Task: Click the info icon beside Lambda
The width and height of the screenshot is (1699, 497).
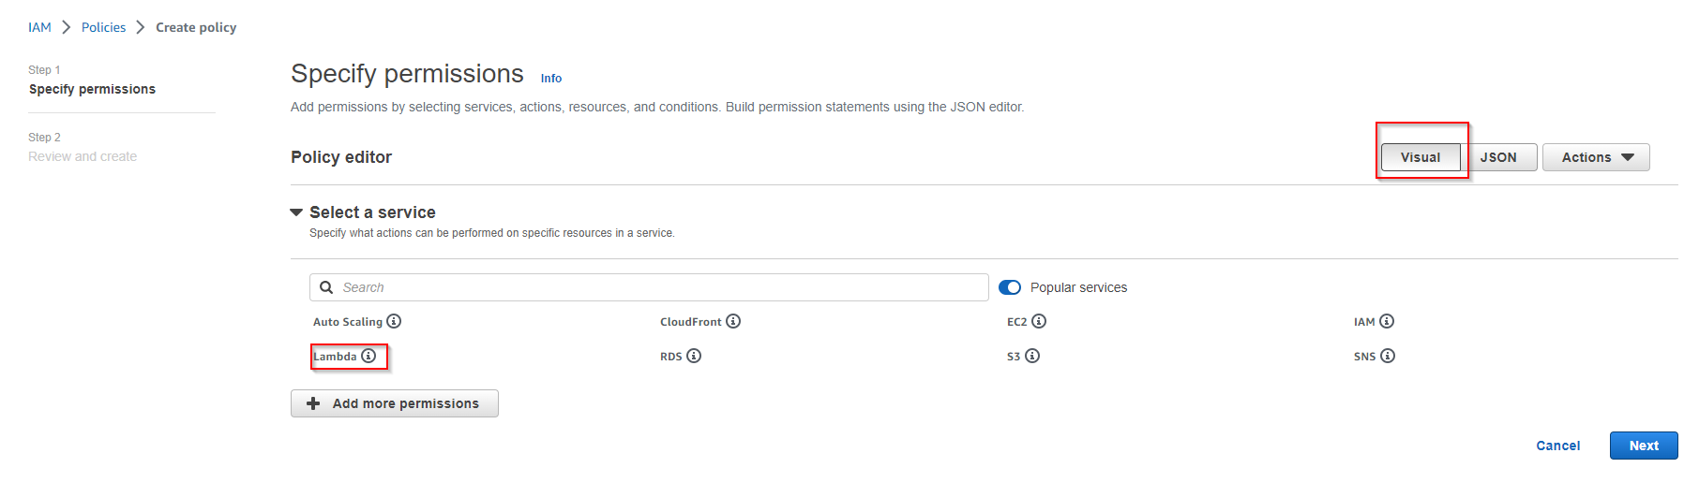Action: [x=368, y=356]
